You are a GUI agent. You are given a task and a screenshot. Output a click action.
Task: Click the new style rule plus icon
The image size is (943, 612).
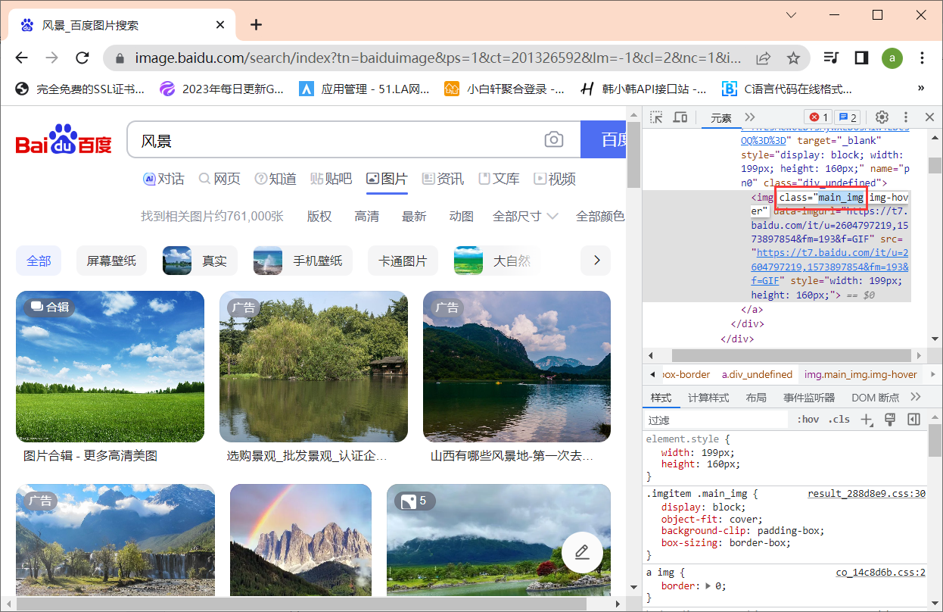[867, 420]
